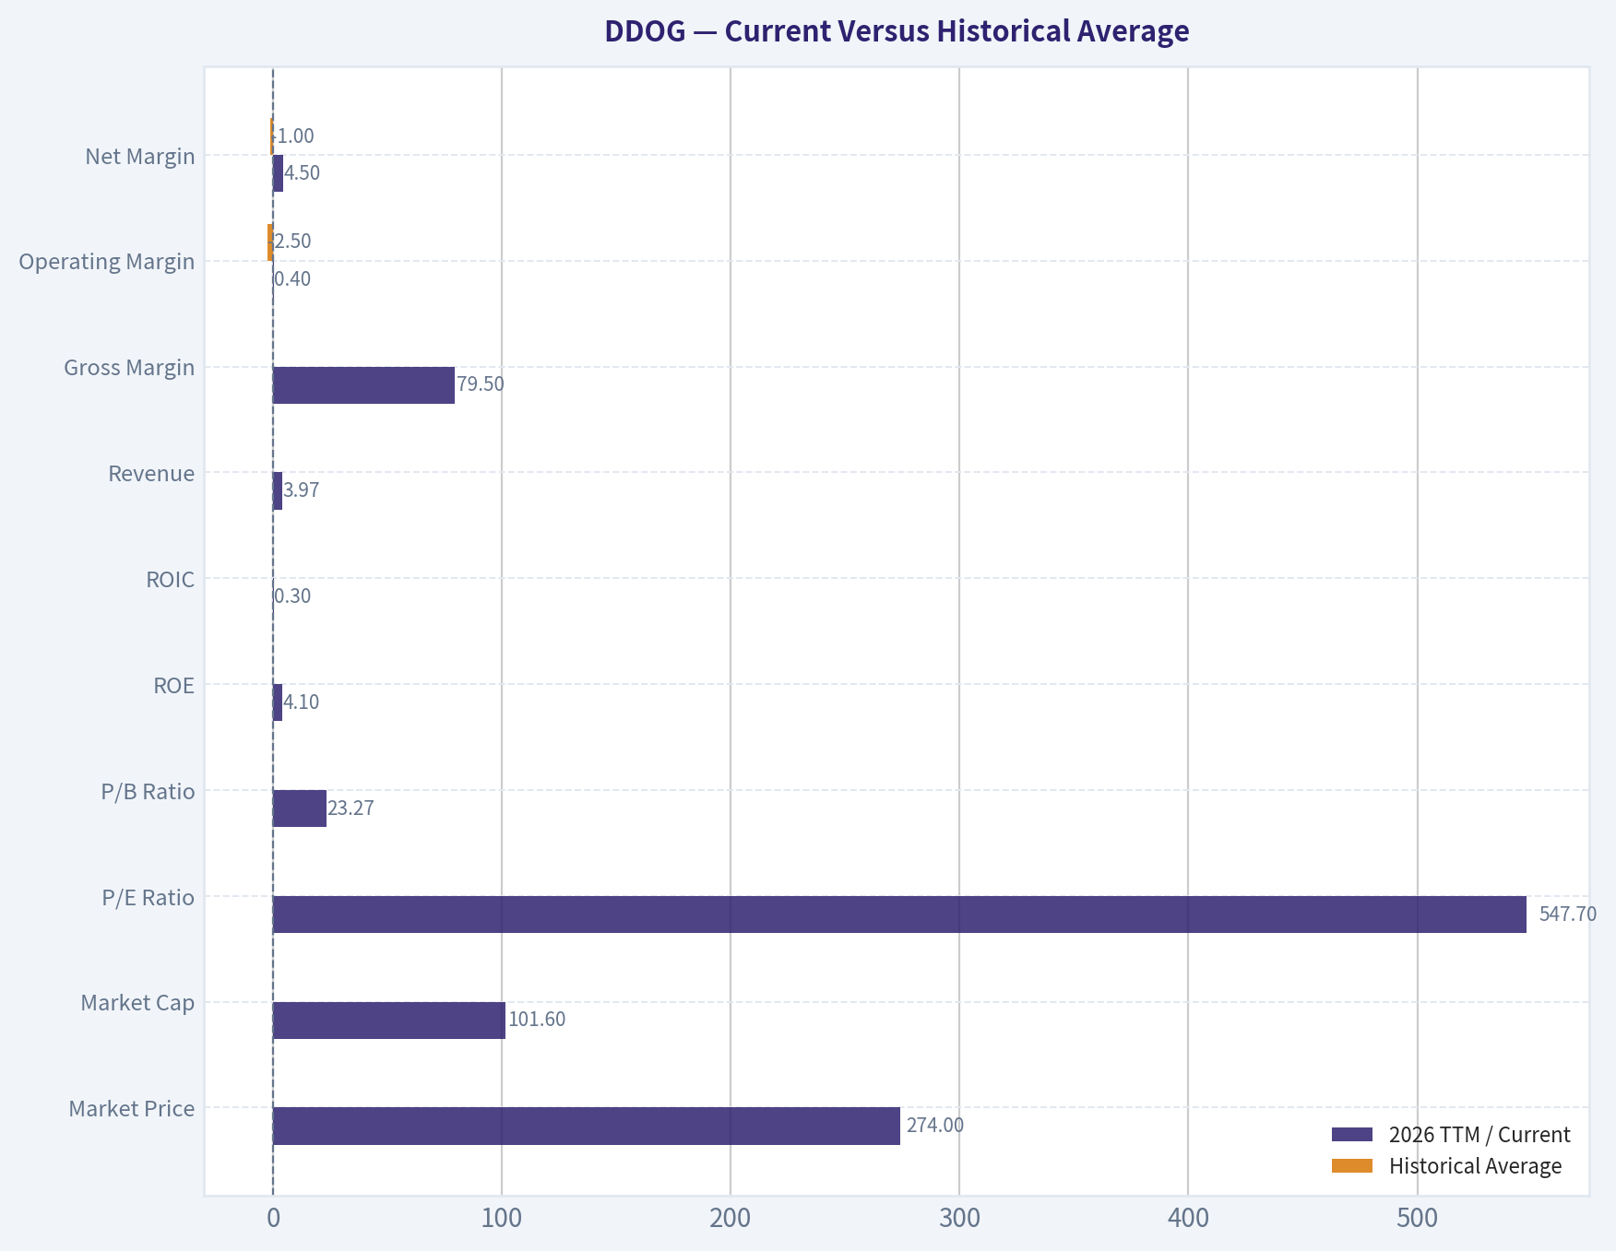1616x1251 pixels.
Task: Click the x-axis tick label "0"
Action: point(273,1219)
